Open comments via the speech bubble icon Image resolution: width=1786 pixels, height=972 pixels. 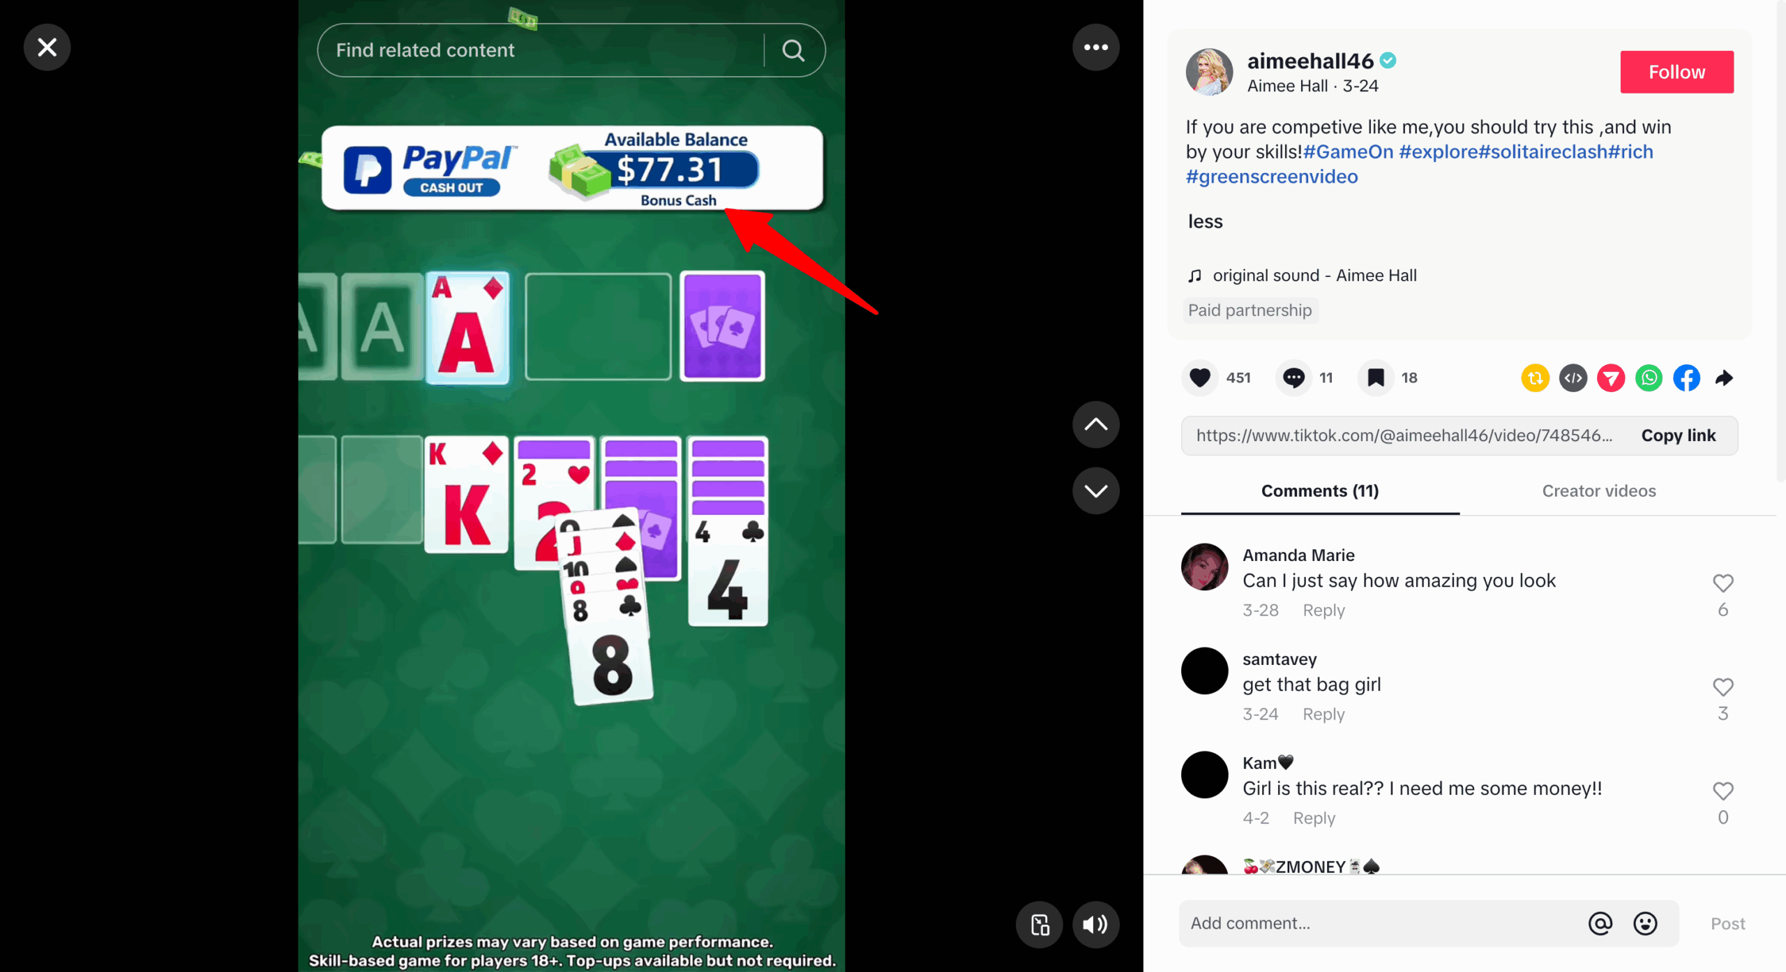pyautogui.click(x=1293, y=377)
